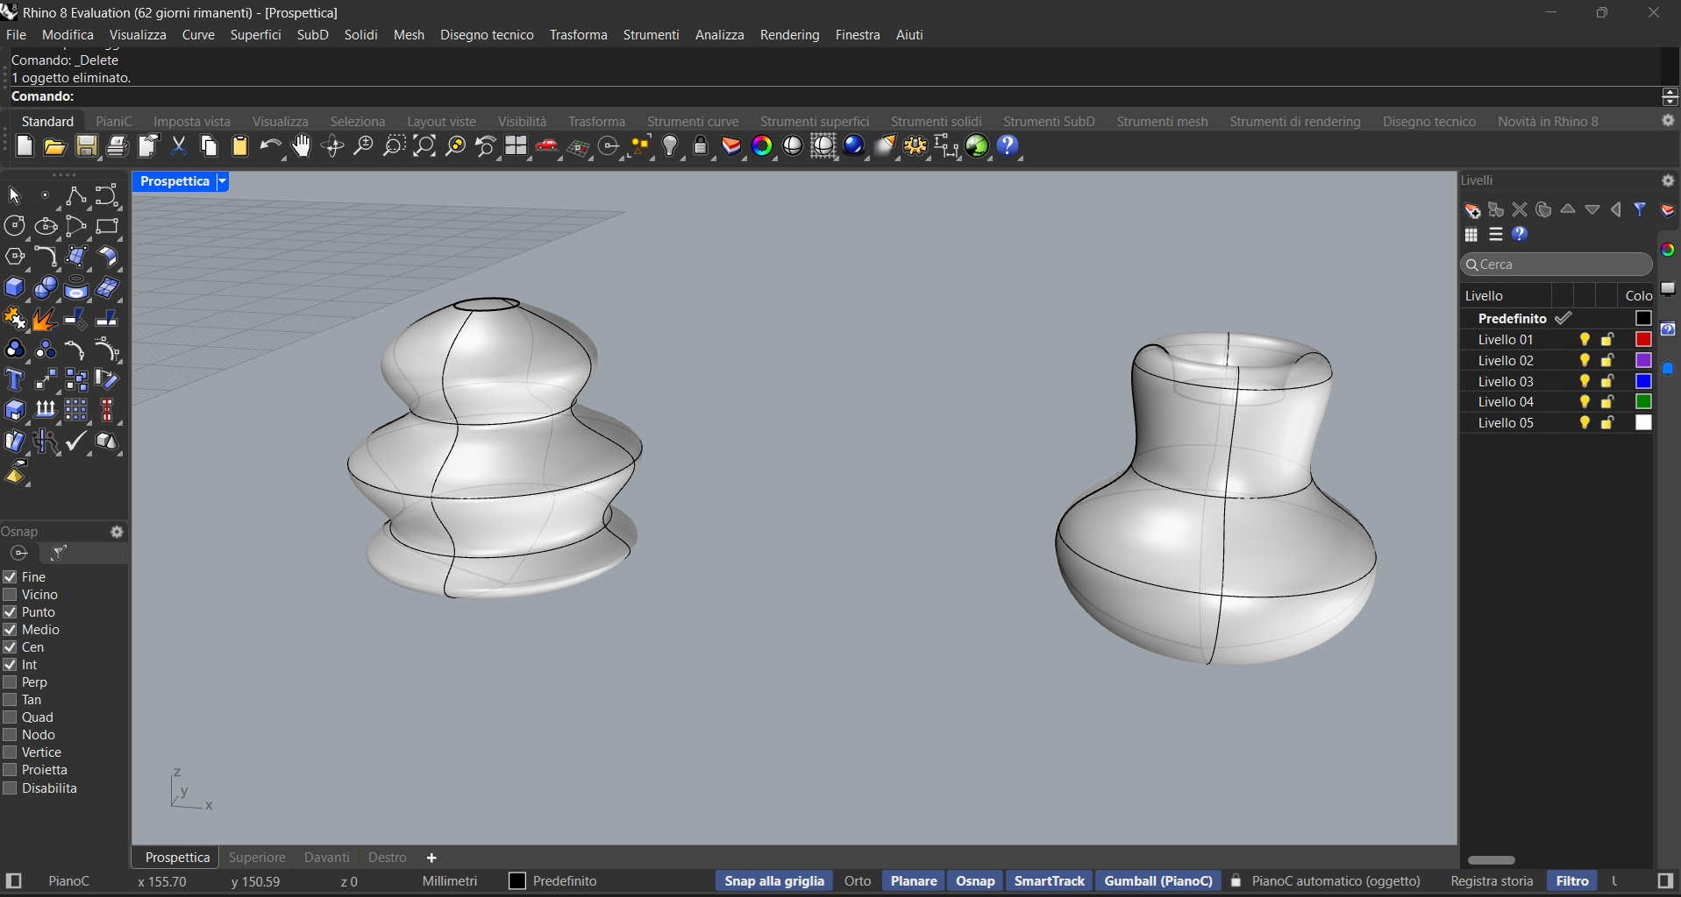Hide the Livello 03 layer lightbulb
The image size is (1681, 897).
pyautogui.click(x=1584, y=381)
